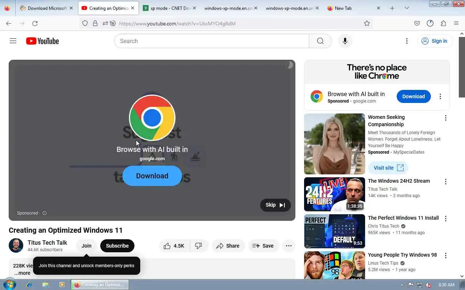The image size is (465, 290).
Task: Open Titus Tech Talk channel avatar
Action: 16,246
